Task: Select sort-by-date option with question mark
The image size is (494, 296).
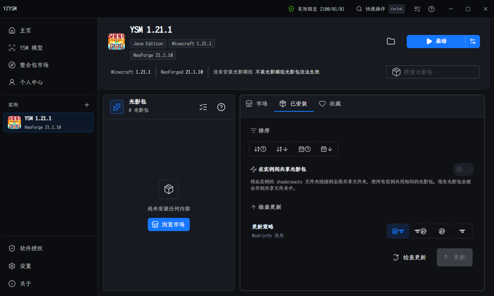Action: pyautogui.click(x=305, y=149)
